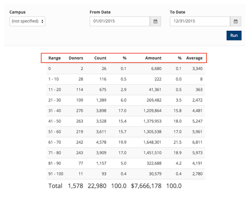Select the 31 - 40 range row
The image size is (249, 198).
coord(126,110)
